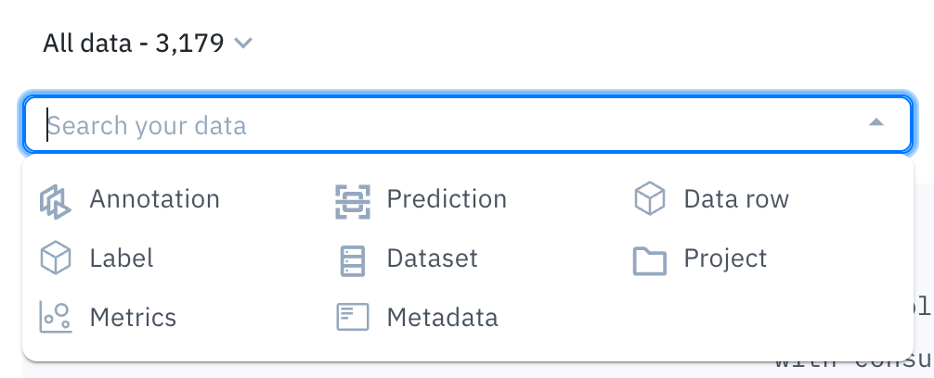
Task: Pick Prediction from the filter menu
Action: tap(447, 199)
